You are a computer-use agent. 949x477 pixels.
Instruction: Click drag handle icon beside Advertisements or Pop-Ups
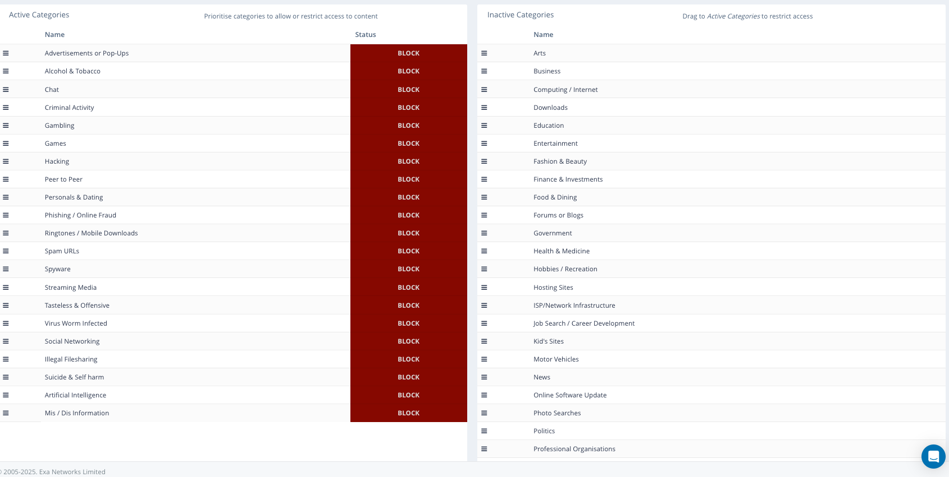(x=6, y=53)
